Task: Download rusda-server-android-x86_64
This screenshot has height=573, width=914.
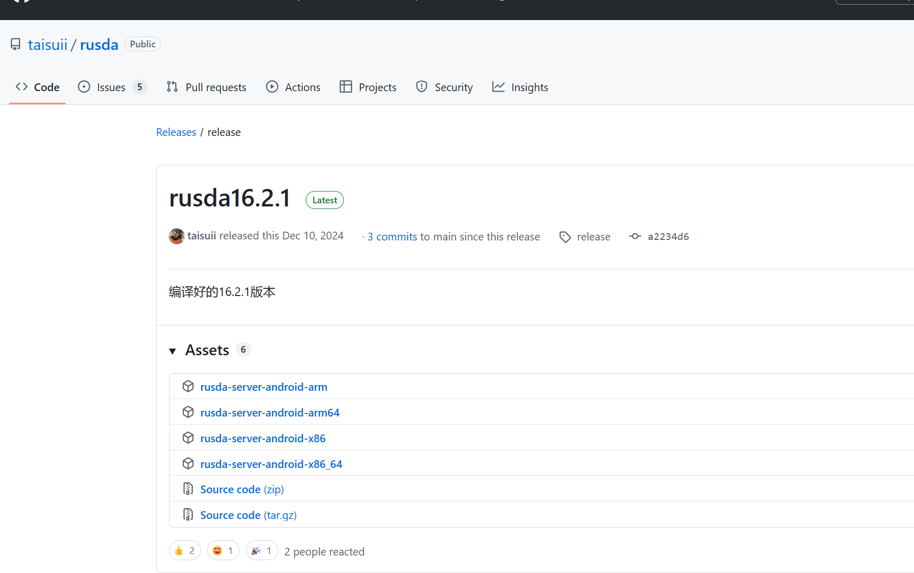Action: (271, 464)
